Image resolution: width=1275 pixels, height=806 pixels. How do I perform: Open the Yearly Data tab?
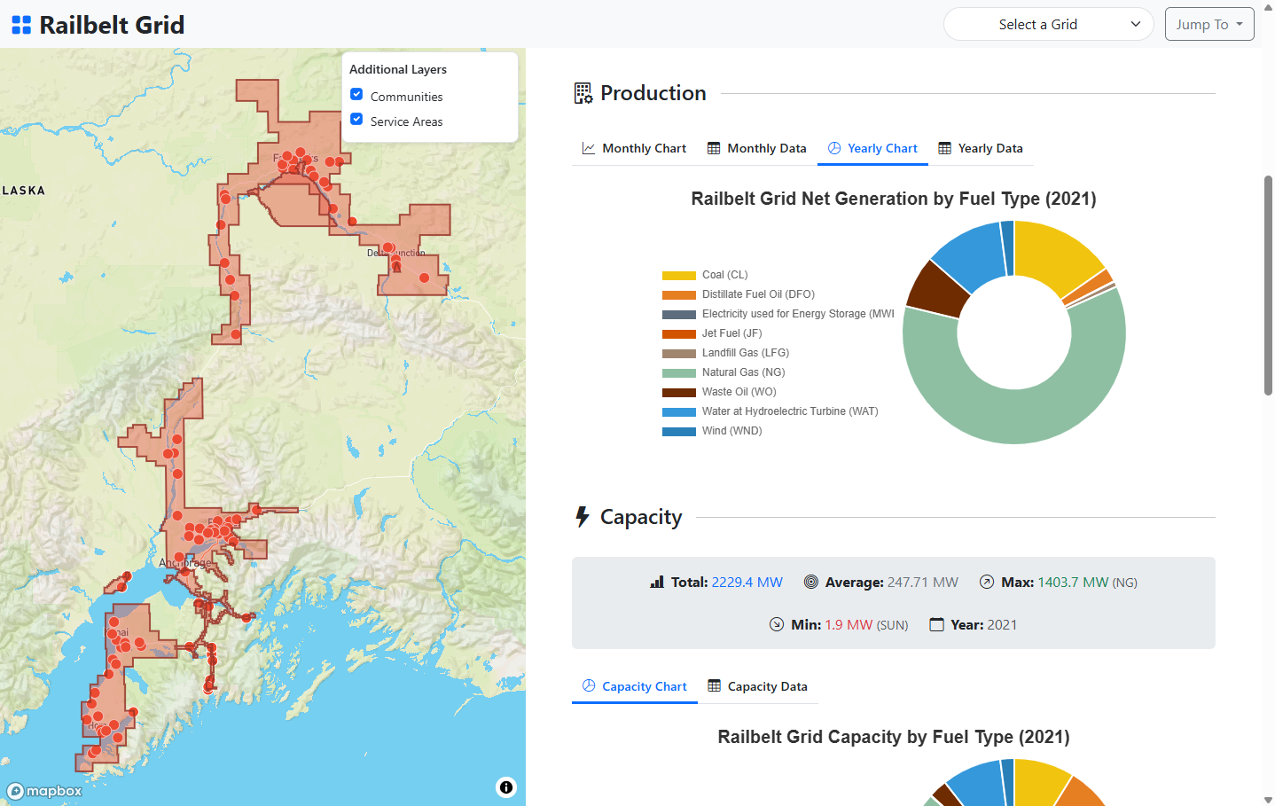pos(981,148)
